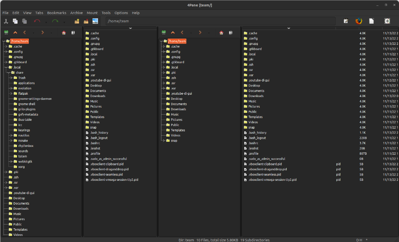The height and width of the screenshot is (242, 399).
Task: Click the CD/DVD disc toolbar icon
Action: point(387,21)
